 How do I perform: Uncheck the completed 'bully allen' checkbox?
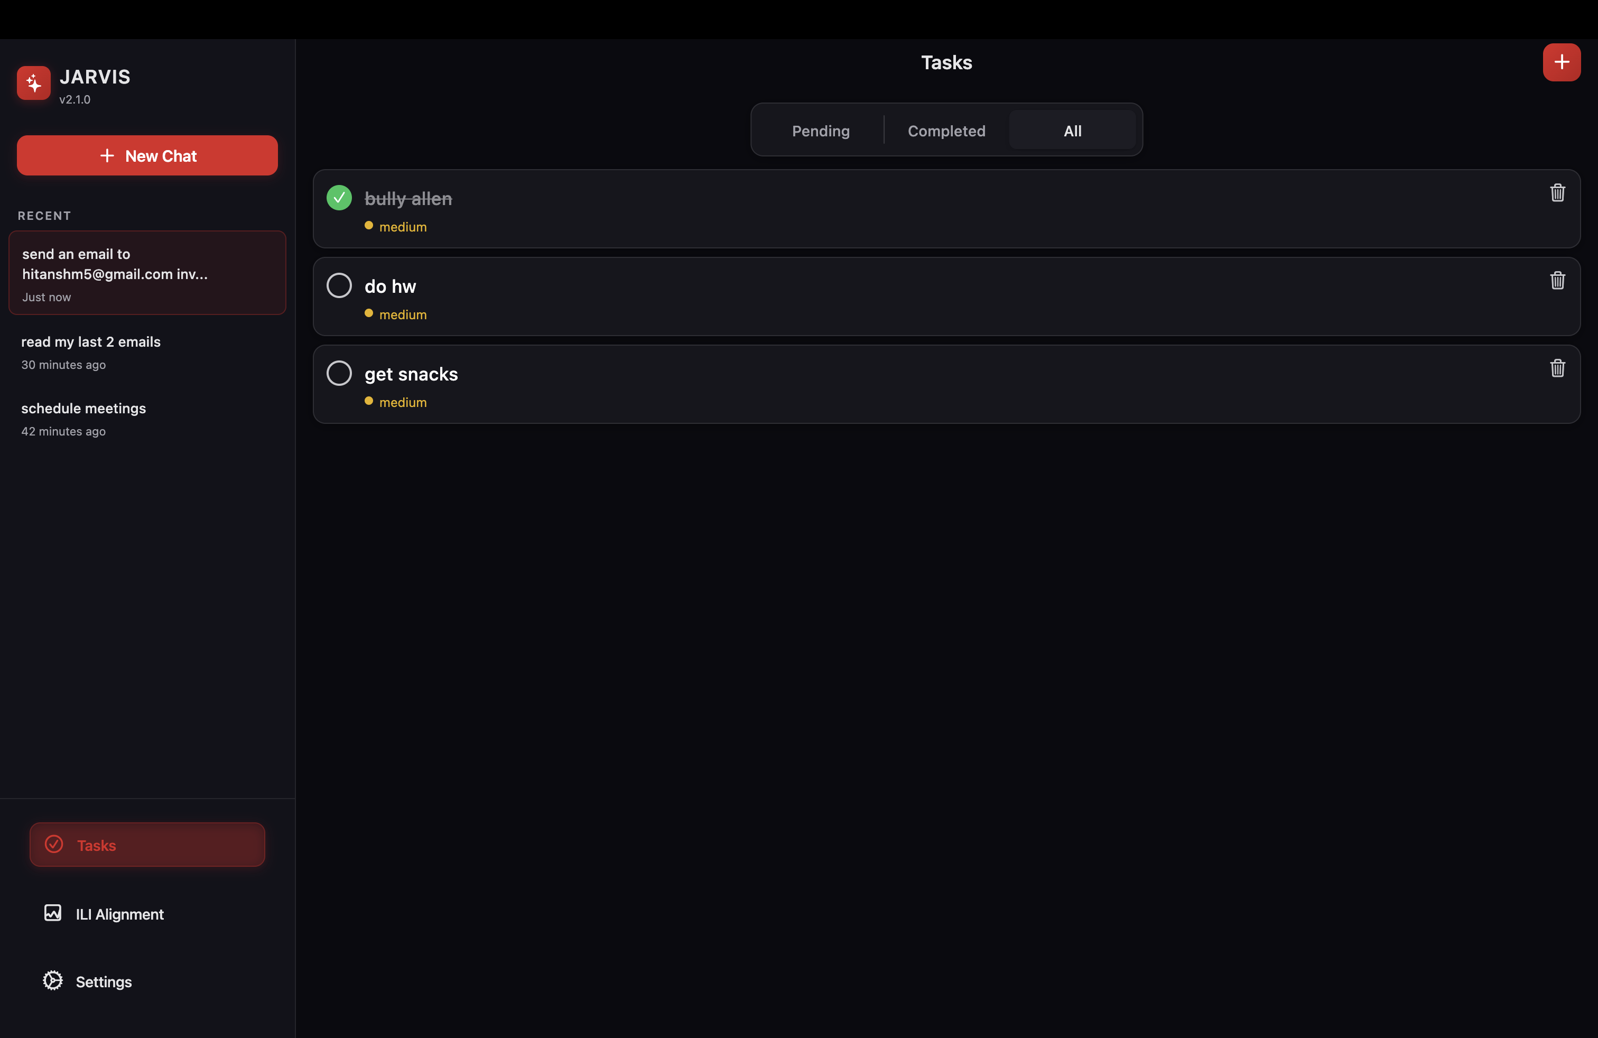click(339, 198)
